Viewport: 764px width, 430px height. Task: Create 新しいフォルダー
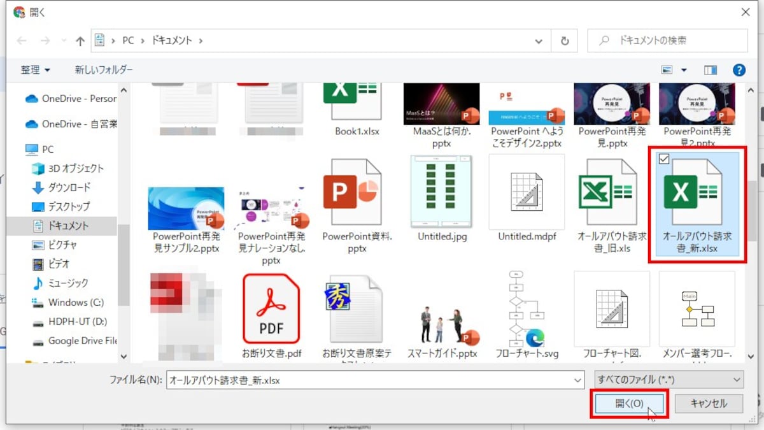(104, 69)
